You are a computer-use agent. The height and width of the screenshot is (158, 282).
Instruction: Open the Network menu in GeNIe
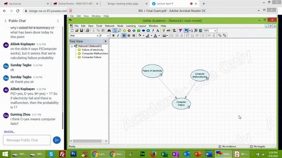coord(110,26)
